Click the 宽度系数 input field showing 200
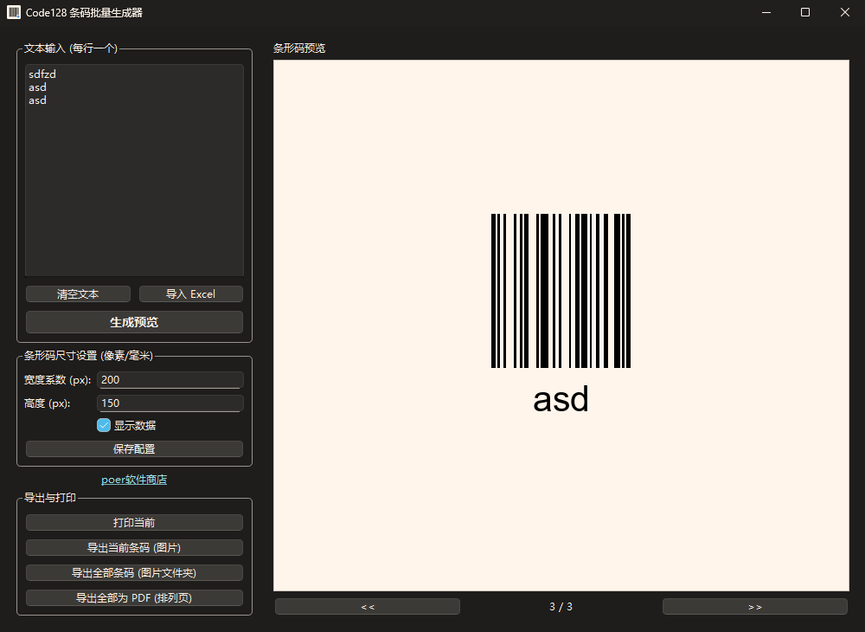The width and height of the screenshot is (865, 632). point(170,380)
